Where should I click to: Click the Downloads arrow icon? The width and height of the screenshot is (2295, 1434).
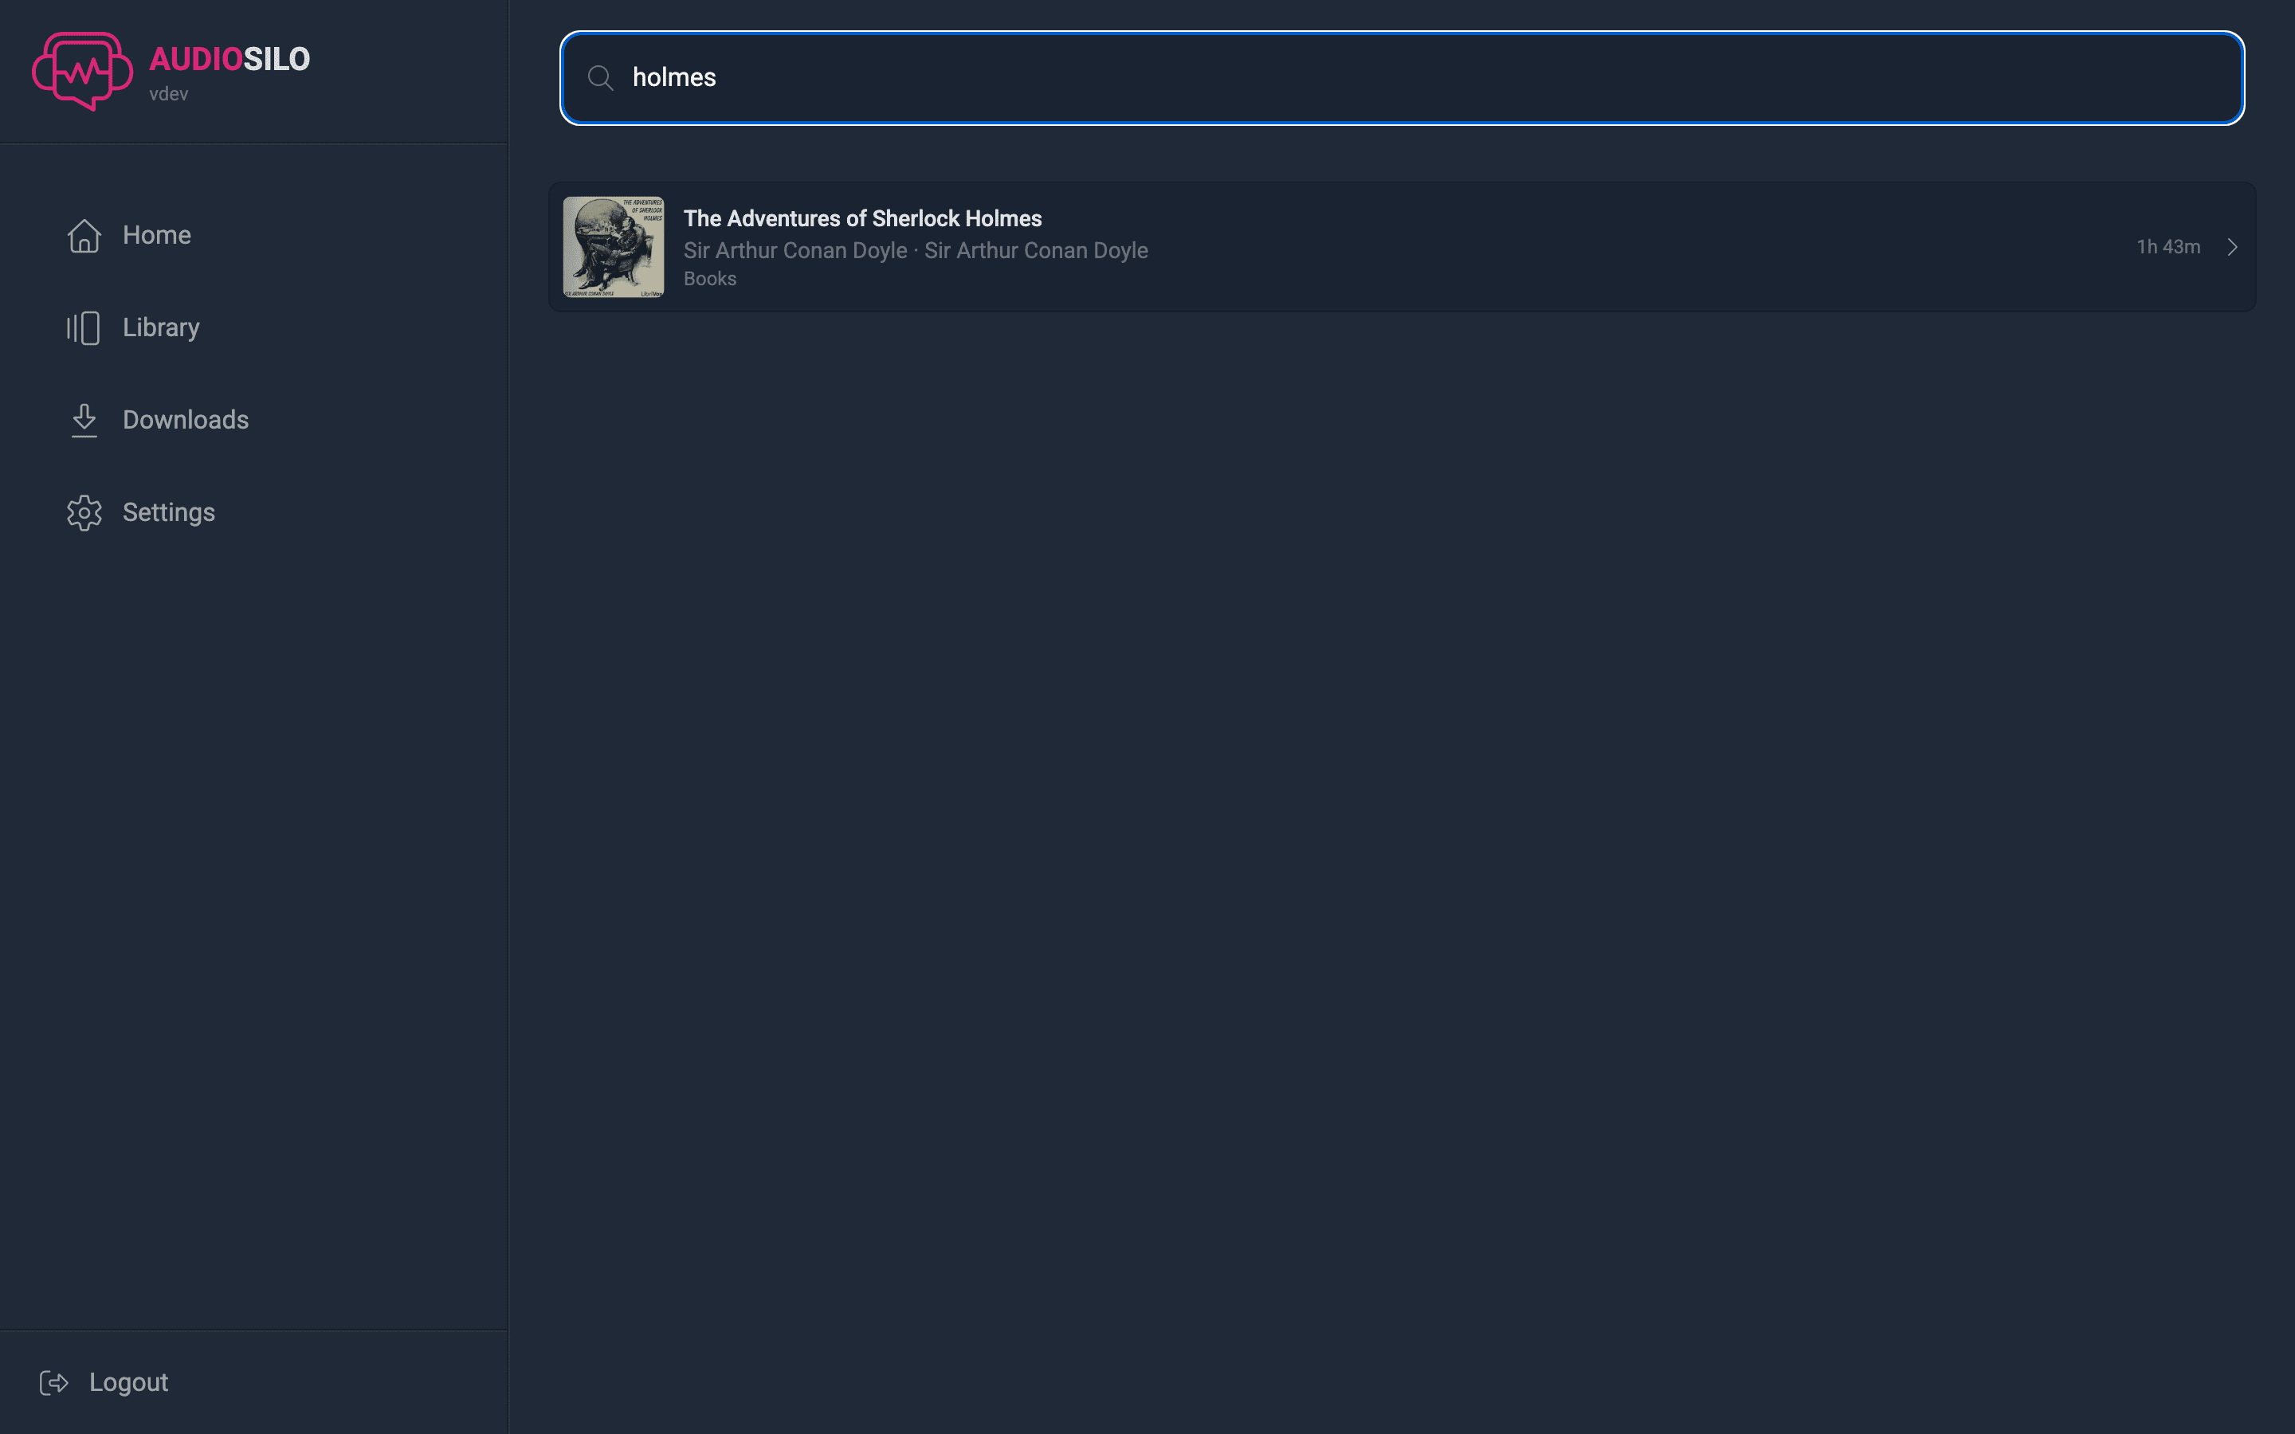[84, 420]
